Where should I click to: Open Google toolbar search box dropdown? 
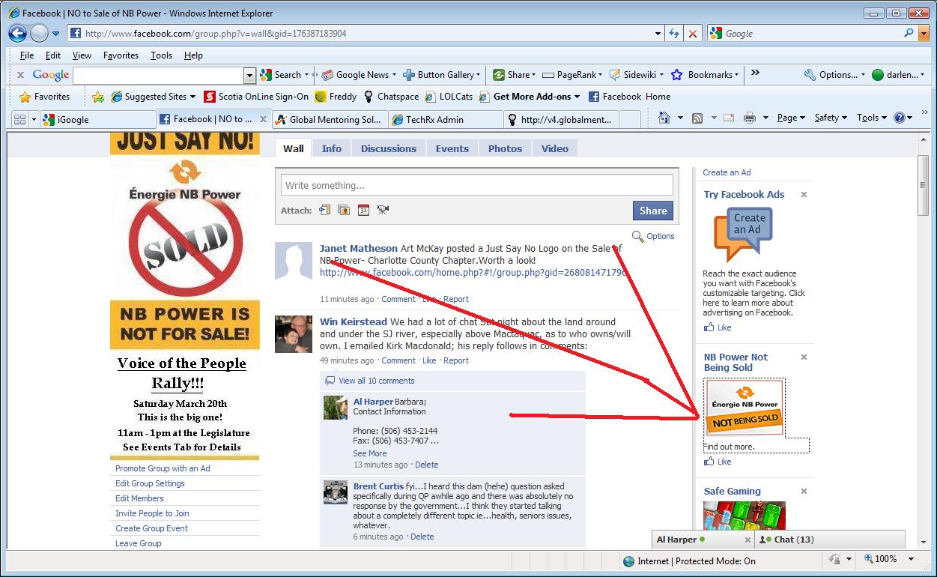249,75
